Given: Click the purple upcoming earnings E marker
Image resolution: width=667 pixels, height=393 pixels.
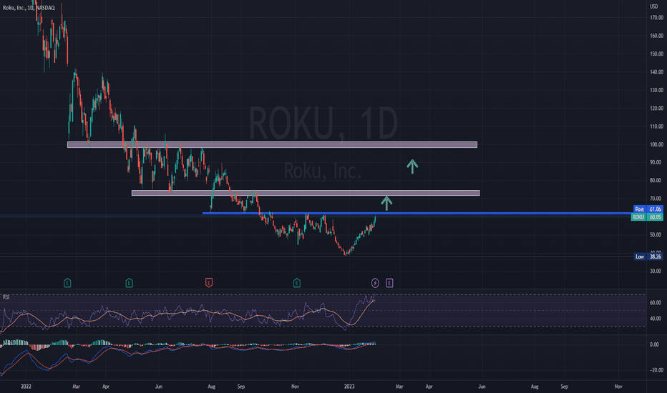Looking at the screenshot, I should 389,283.
